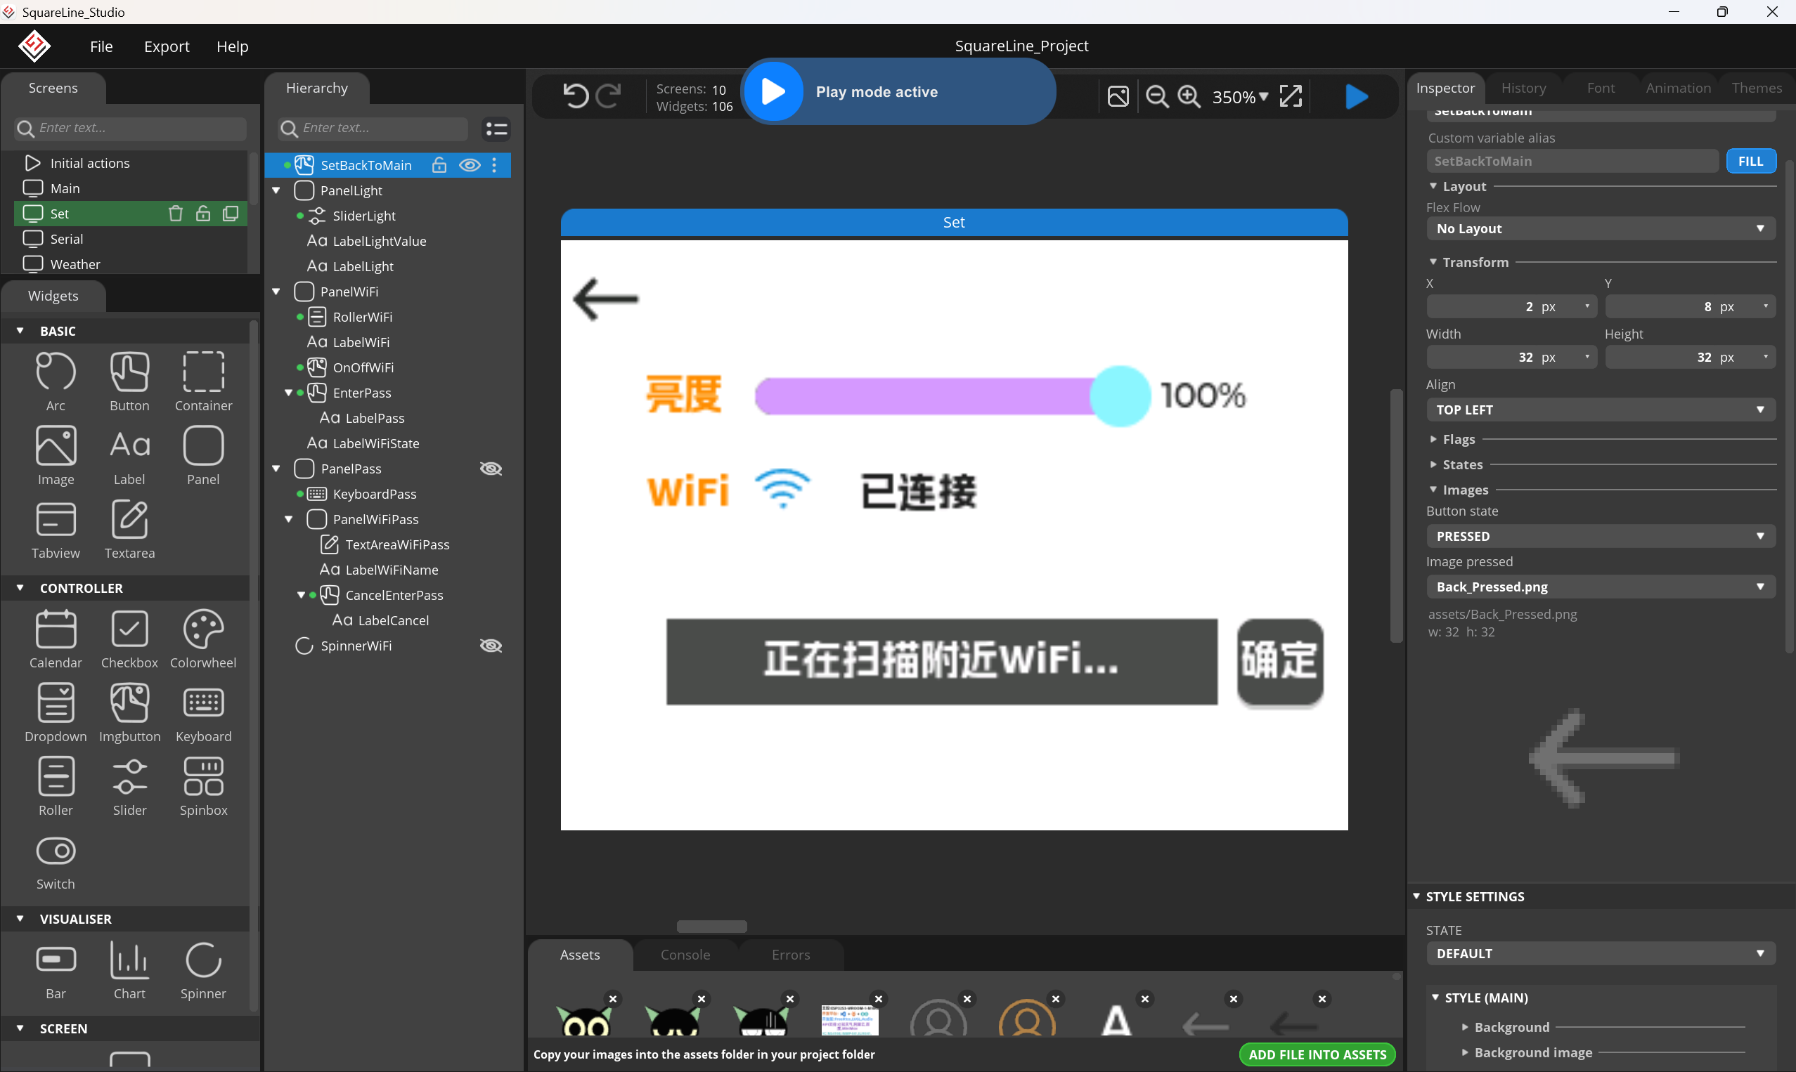Click the zoom in magnifier icon
The width and height of the screenshot is (1796, 1072).
1188,96
